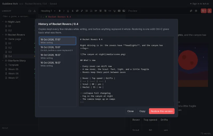Insert a link with the chain icon
This screenshot has width=213, height=136.
coord(82,11)
